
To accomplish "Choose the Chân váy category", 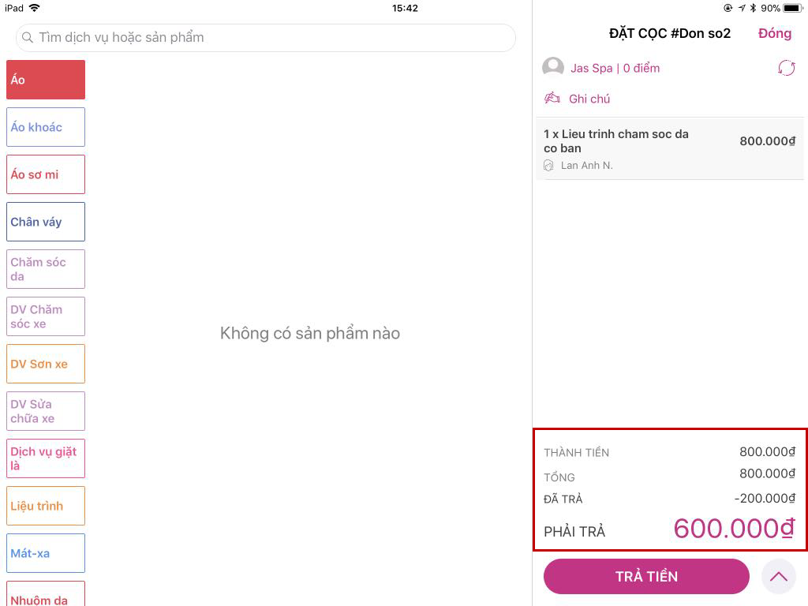I will pyautogui.click(x=46, y=222).
